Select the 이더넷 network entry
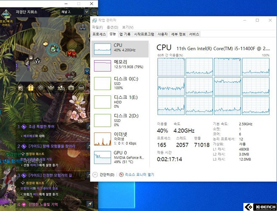The width and height of the screenshot is (277, 211). (x=120, y=139)
